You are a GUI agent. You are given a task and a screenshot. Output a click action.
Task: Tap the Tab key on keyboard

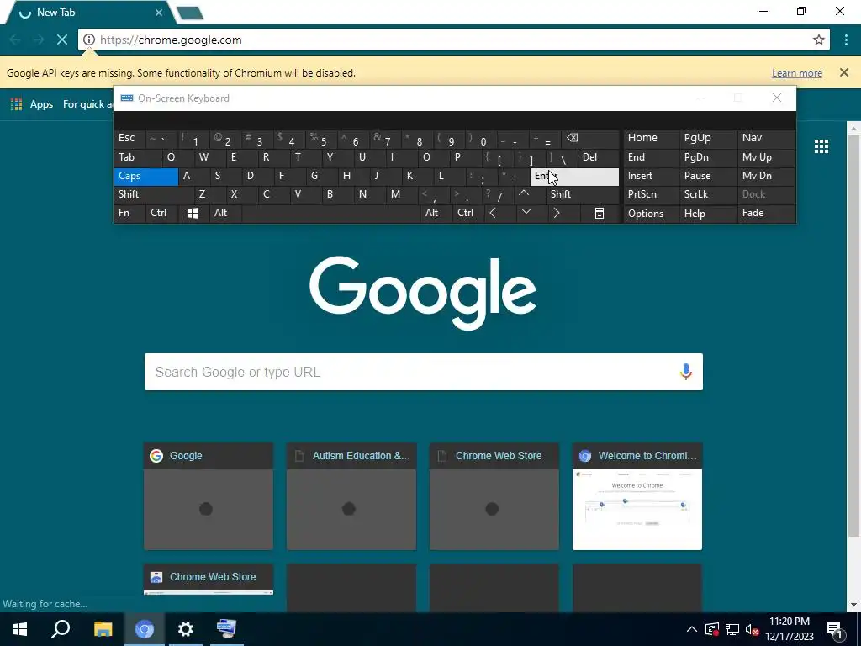[138, 157]
